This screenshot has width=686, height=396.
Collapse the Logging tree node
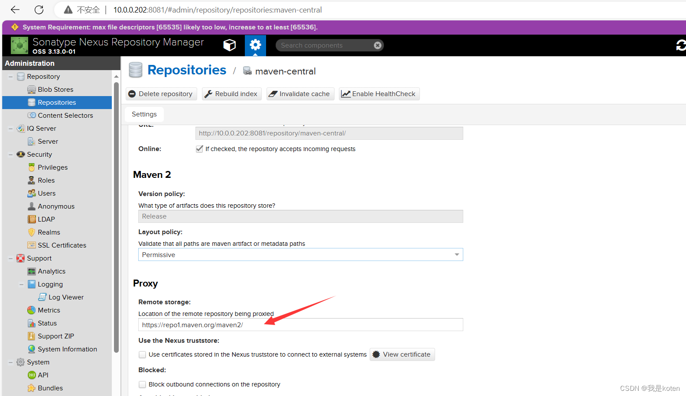[x=21, y=284]
